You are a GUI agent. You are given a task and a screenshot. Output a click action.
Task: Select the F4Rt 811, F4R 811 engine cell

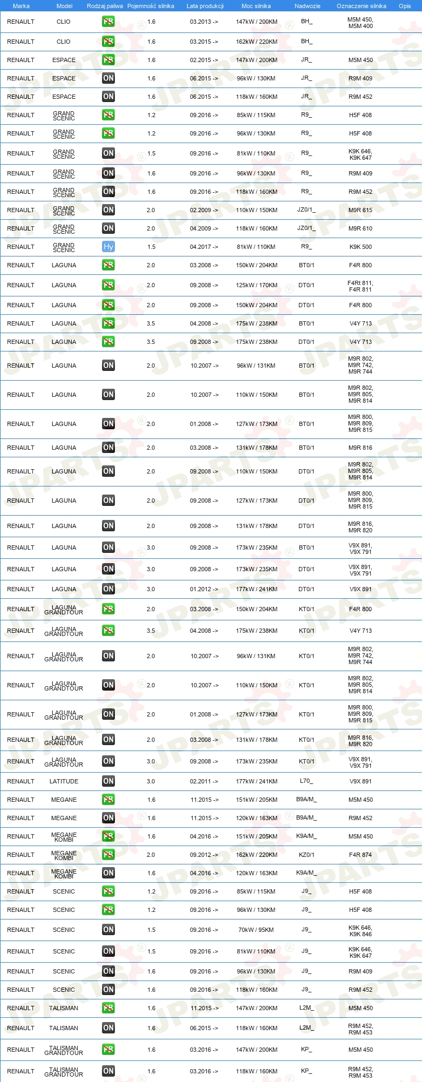coord(360,286)
